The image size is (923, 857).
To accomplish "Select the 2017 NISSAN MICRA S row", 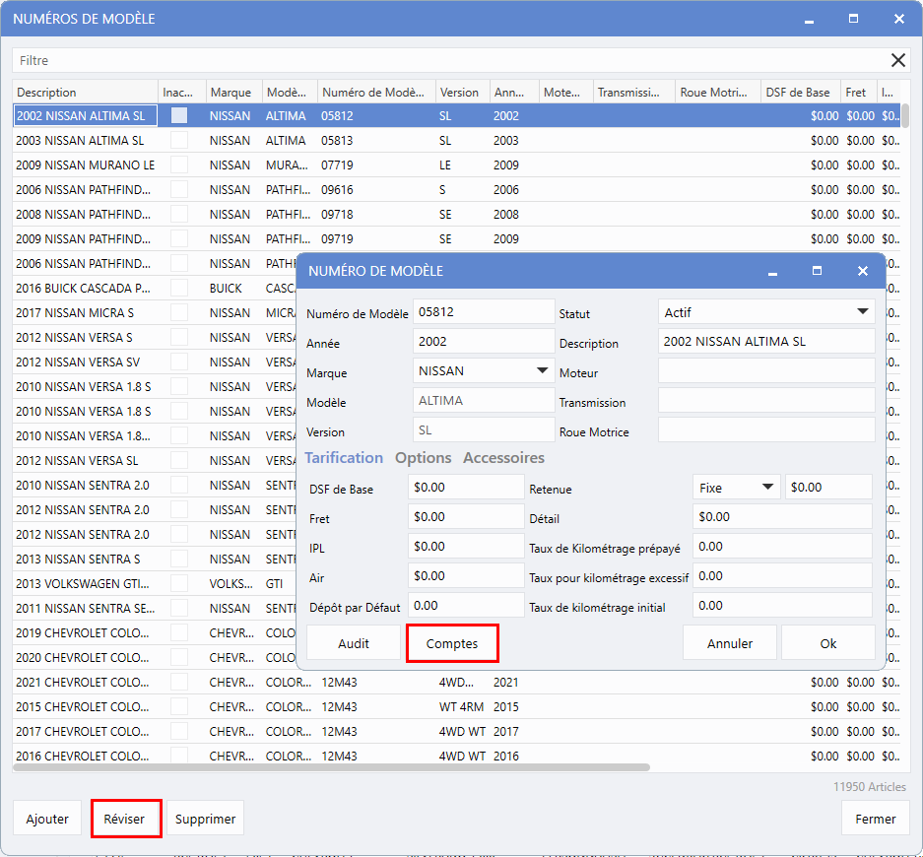I will click(155, 312).
